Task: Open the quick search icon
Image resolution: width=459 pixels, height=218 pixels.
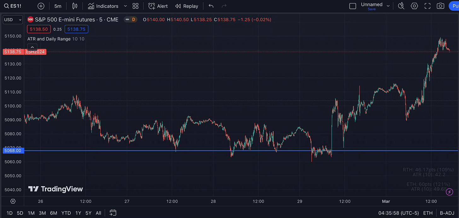Action: (x=401, y=6)
